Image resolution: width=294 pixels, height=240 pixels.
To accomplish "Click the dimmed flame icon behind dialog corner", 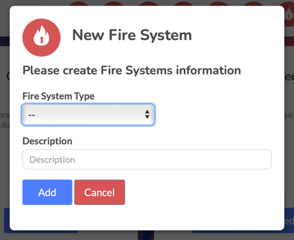I will (x=289, y=14).
